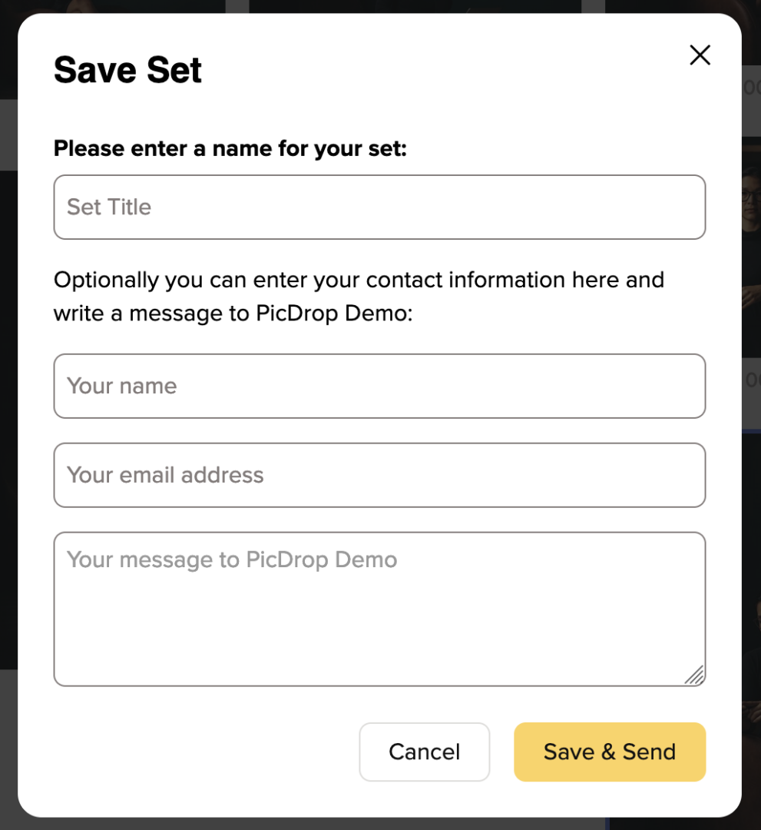Click the 'Set Title' placeholder text
761x830 pixels.
109,207
